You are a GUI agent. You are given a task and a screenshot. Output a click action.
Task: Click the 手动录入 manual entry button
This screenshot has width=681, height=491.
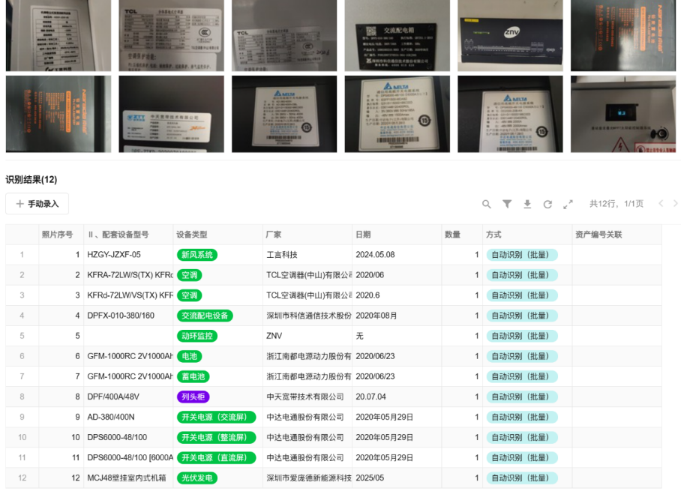(37, 204)
